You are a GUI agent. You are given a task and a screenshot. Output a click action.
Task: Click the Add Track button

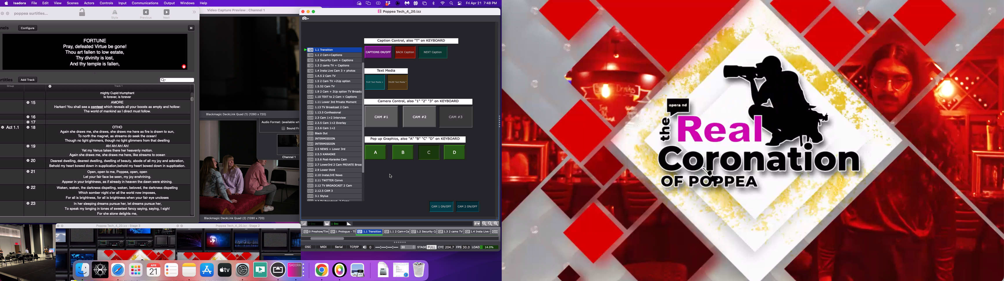click(28, 80)
